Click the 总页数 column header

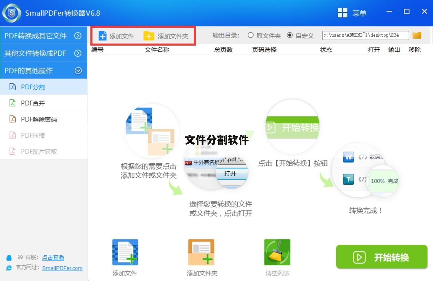pos(223,50)
